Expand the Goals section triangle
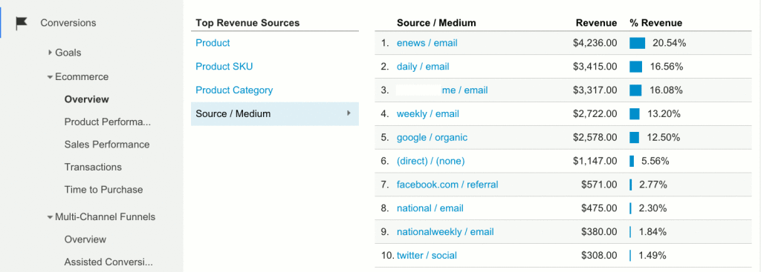The height and width of the screenshot is (272, 761). [50, 53]
